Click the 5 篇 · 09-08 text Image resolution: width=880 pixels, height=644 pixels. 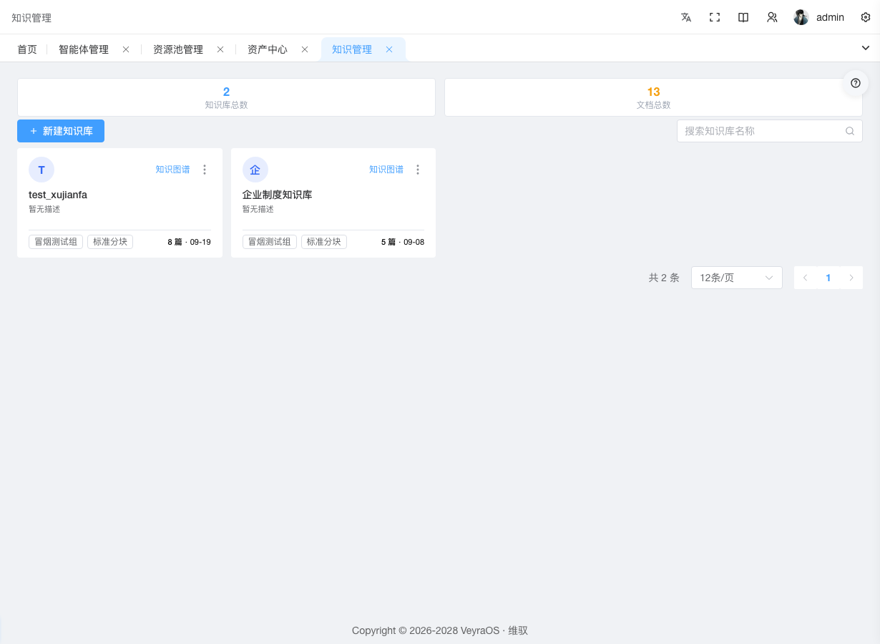(403, 242)
